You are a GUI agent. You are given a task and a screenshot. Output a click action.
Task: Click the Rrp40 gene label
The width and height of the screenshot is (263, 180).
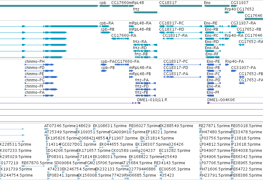230,9
